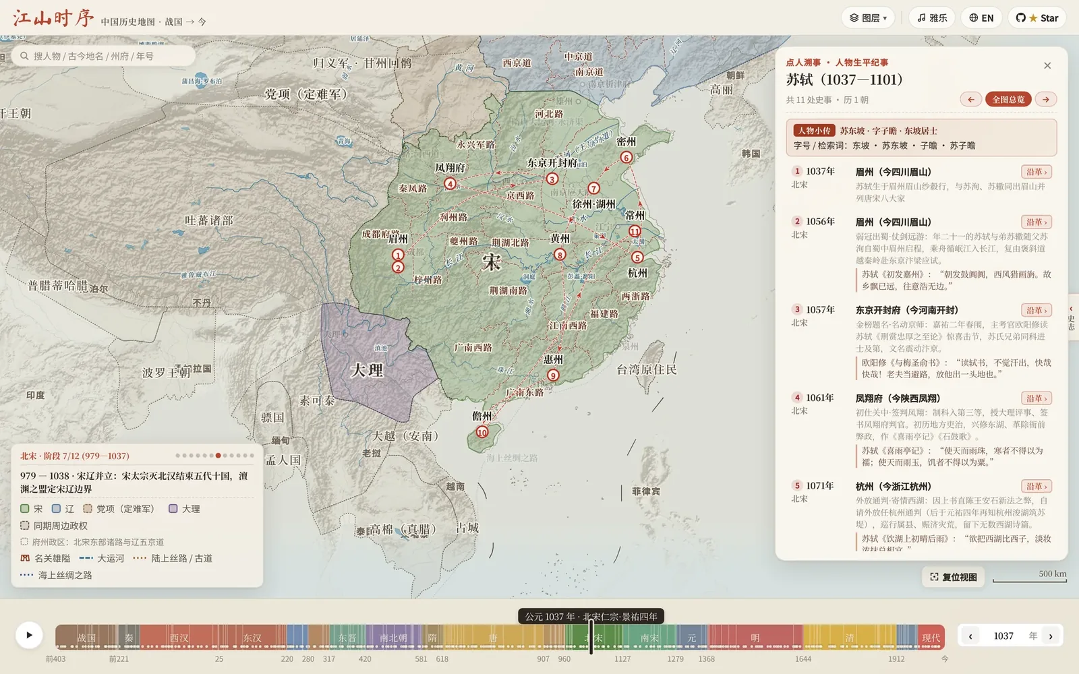Focus the 搜人物/古今地名 search field
This screenshot has width=1079, height=674.
pos(103,56)
